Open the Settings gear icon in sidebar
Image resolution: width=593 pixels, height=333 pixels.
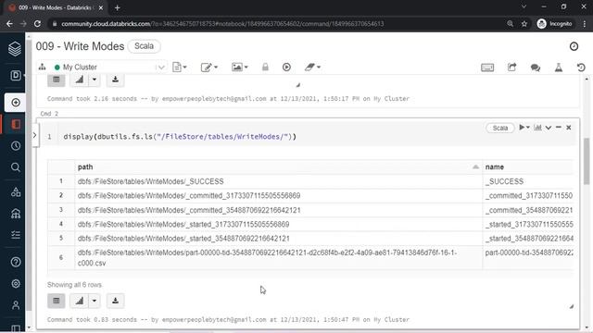[16, 284]
